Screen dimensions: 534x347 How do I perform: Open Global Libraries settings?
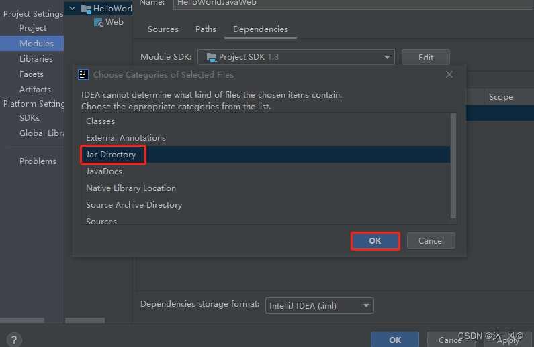click(x=42, y=133)
